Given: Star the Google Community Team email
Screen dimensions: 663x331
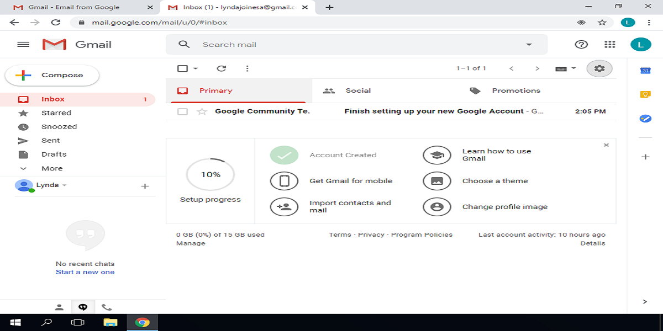Looking at the screenshot, I should click(202, 111).
